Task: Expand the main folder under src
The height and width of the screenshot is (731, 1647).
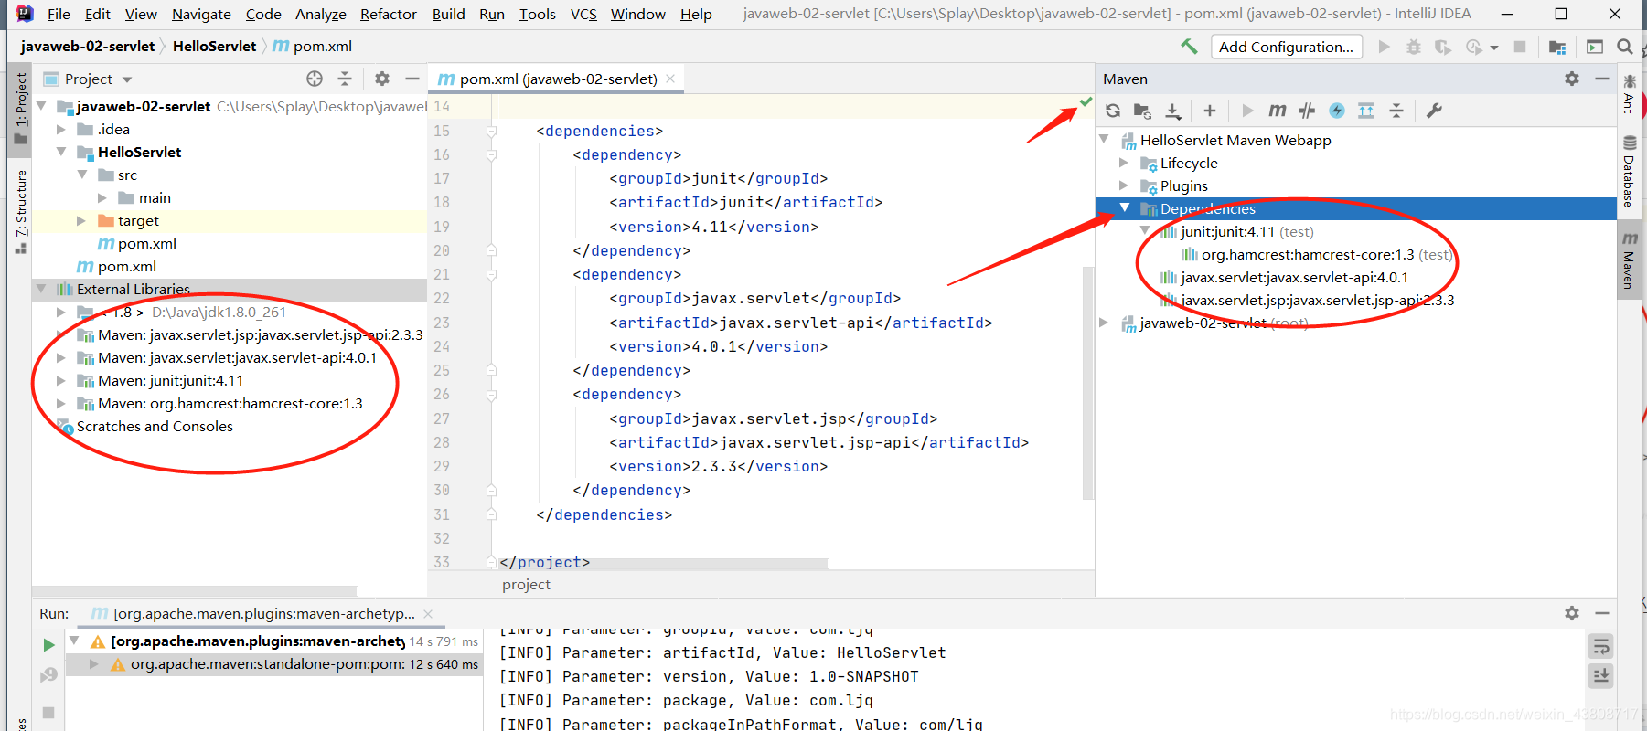Action: (102, 198)
